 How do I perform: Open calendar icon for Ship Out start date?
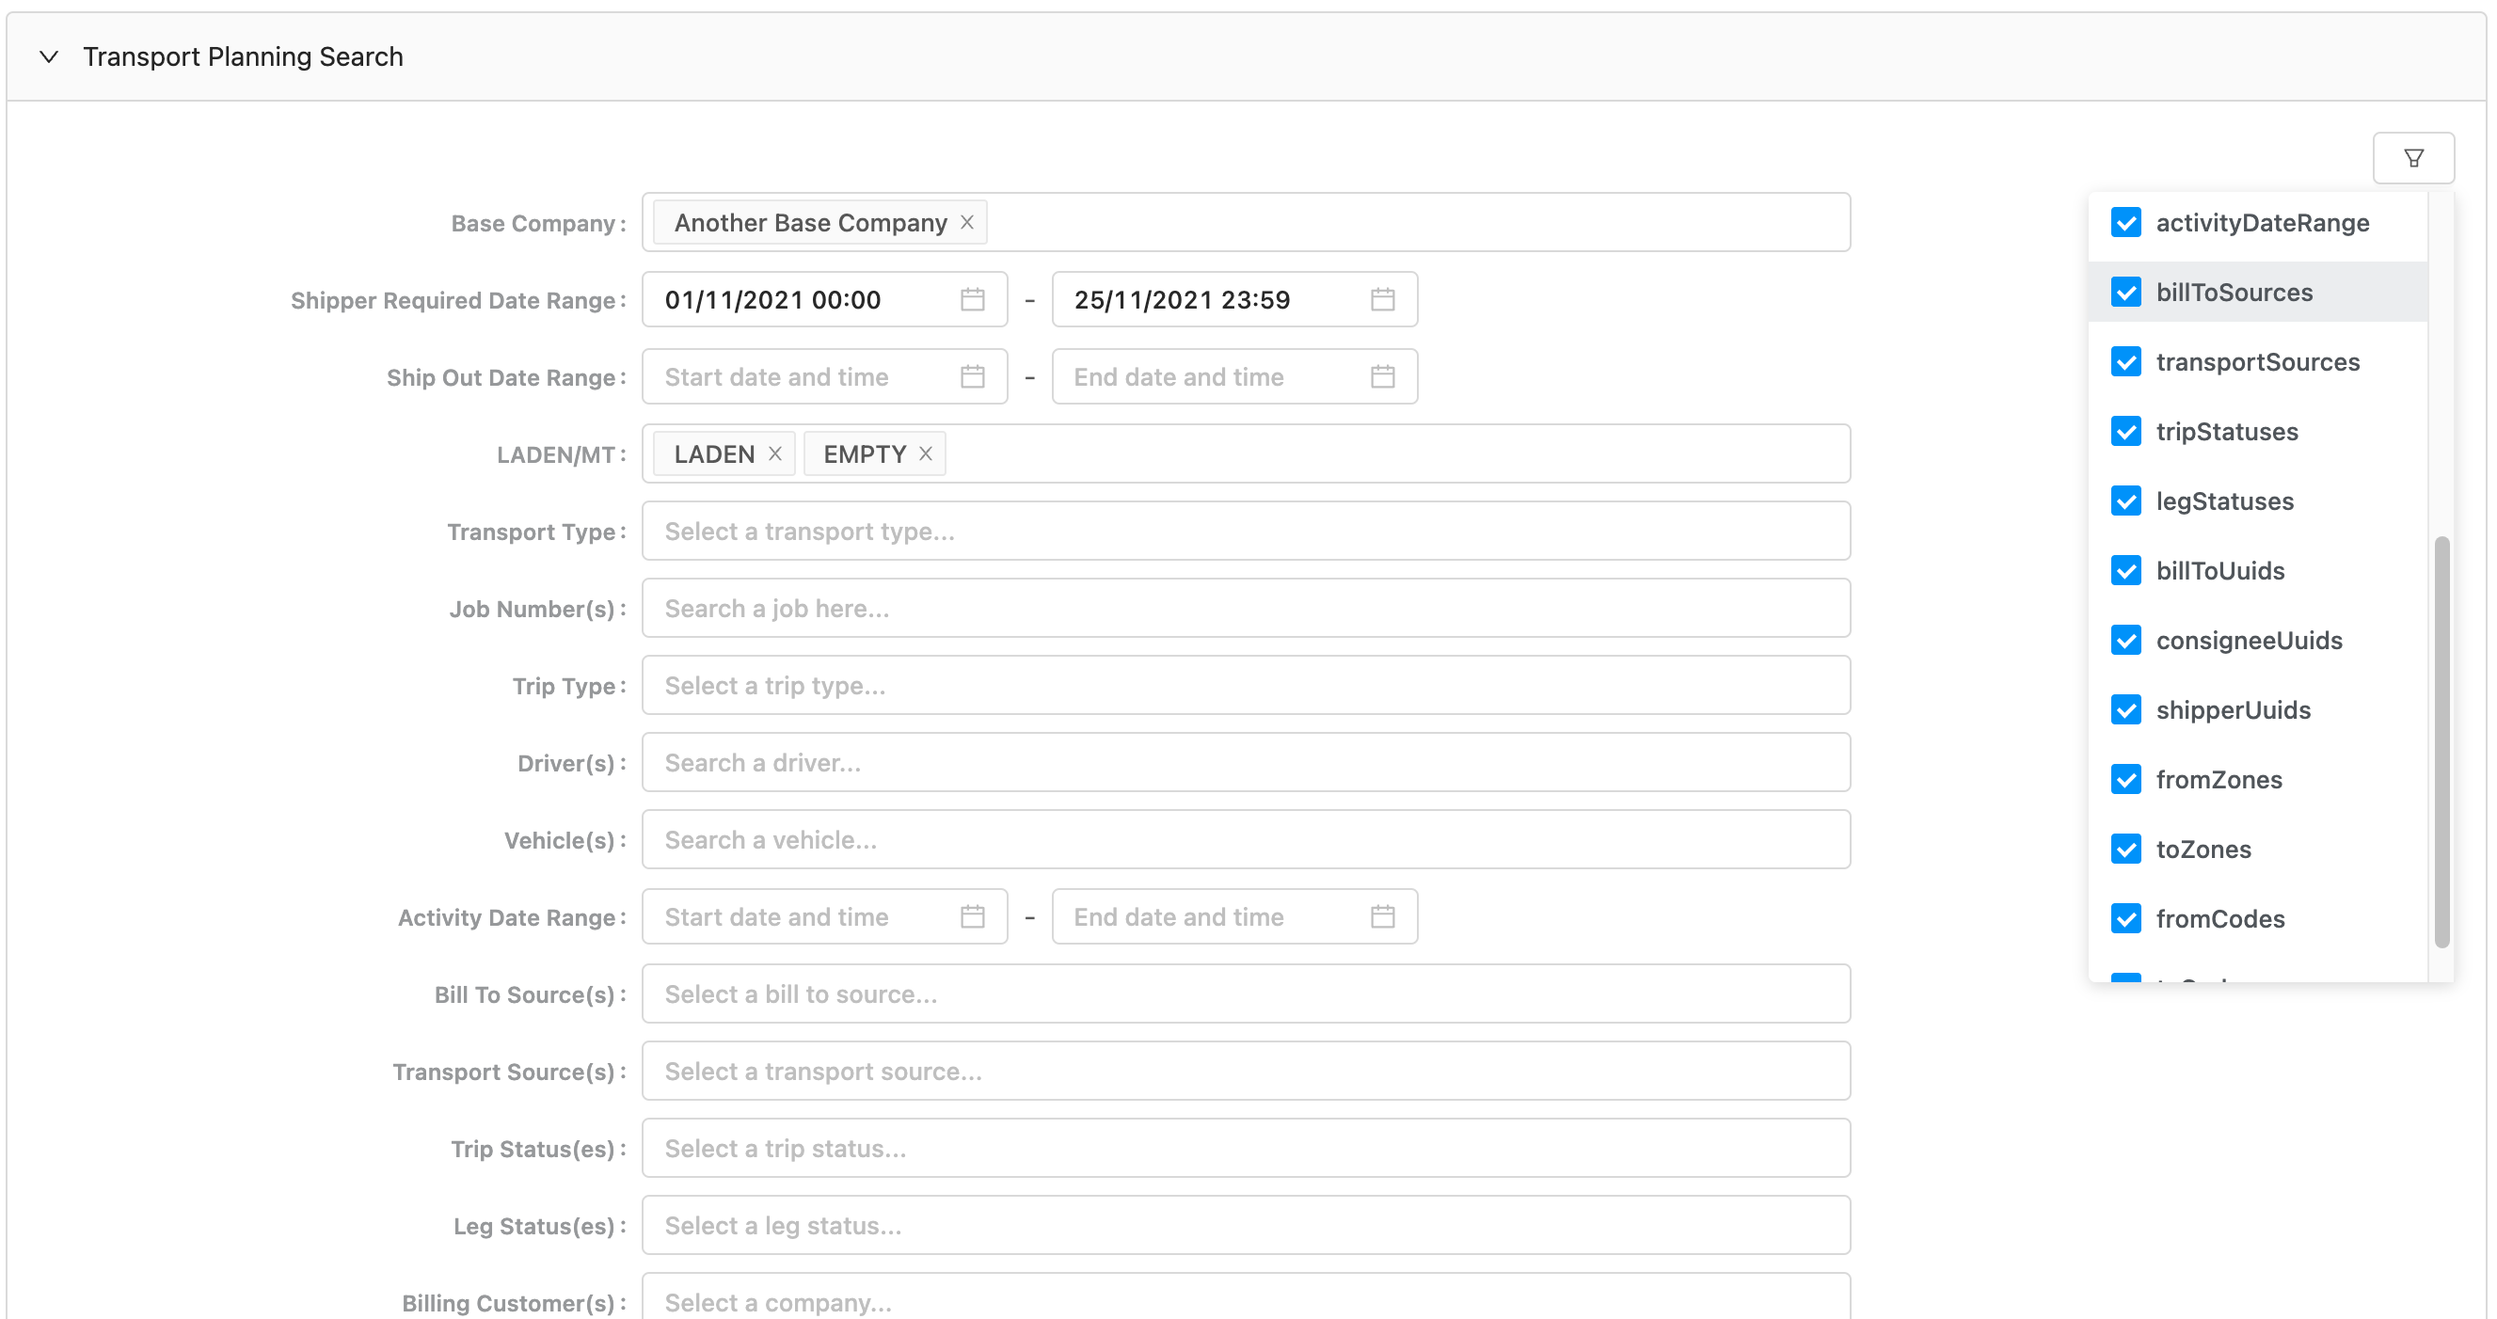972,376
